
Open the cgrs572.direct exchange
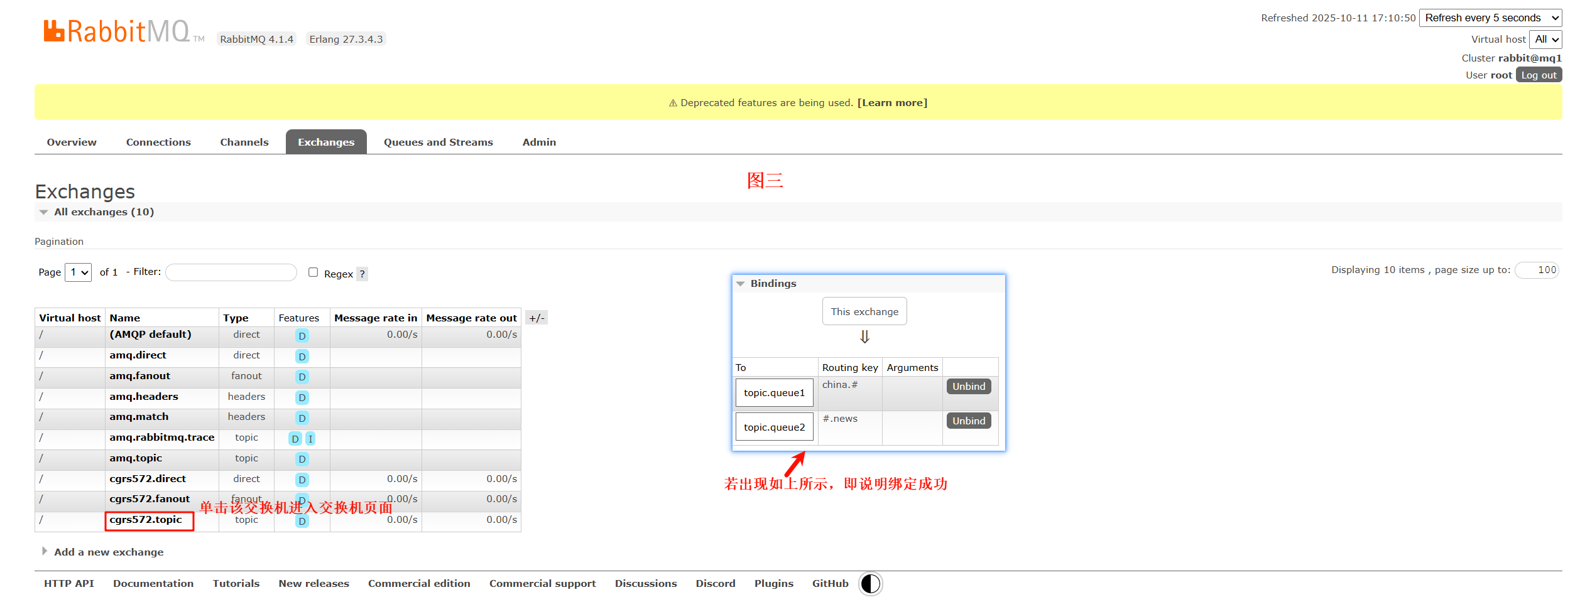pos(148,479)
